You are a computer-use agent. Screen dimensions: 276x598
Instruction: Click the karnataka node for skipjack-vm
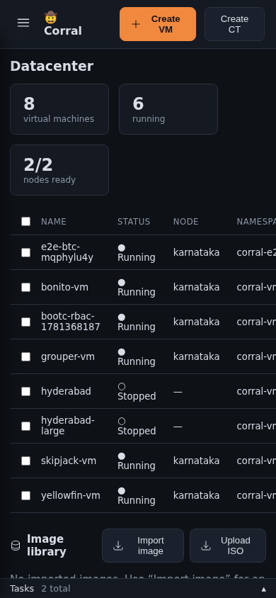coord(197,461)
